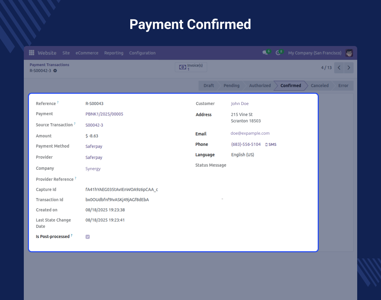Click the Scranton 18503 address line
Image resolution: width=381 pixels, height=300 pixels.
[246, 121]
